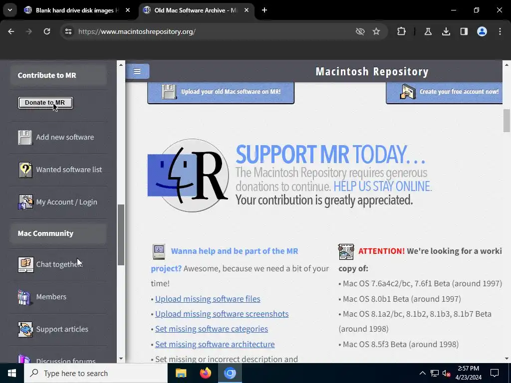Click the Support articles icon
This screenshot has width=511, height=383.
[25, 329]
